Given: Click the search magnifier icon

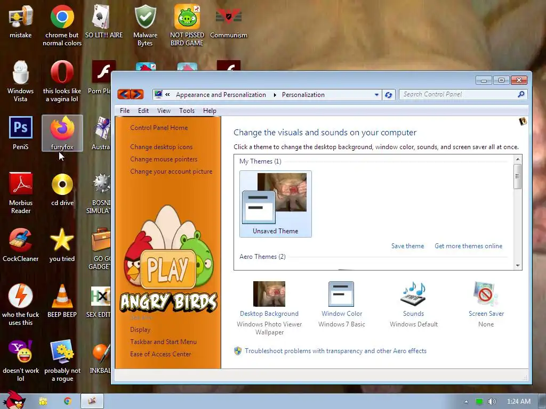Looking at the screenshot, I should tap(521, 94).
